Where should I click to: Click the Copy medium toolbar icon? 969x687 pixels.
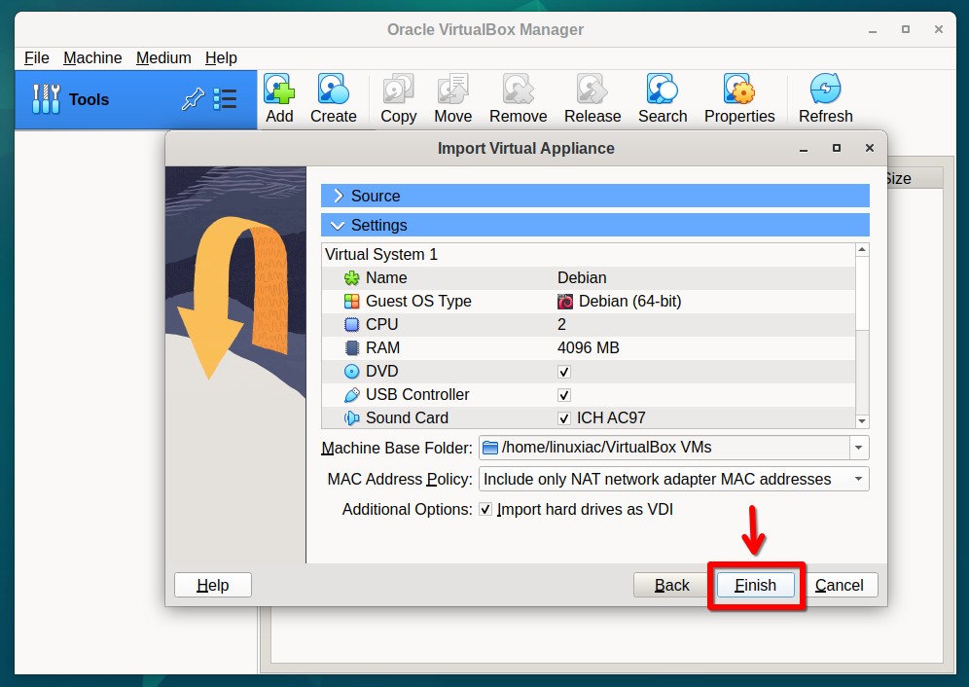398,90
